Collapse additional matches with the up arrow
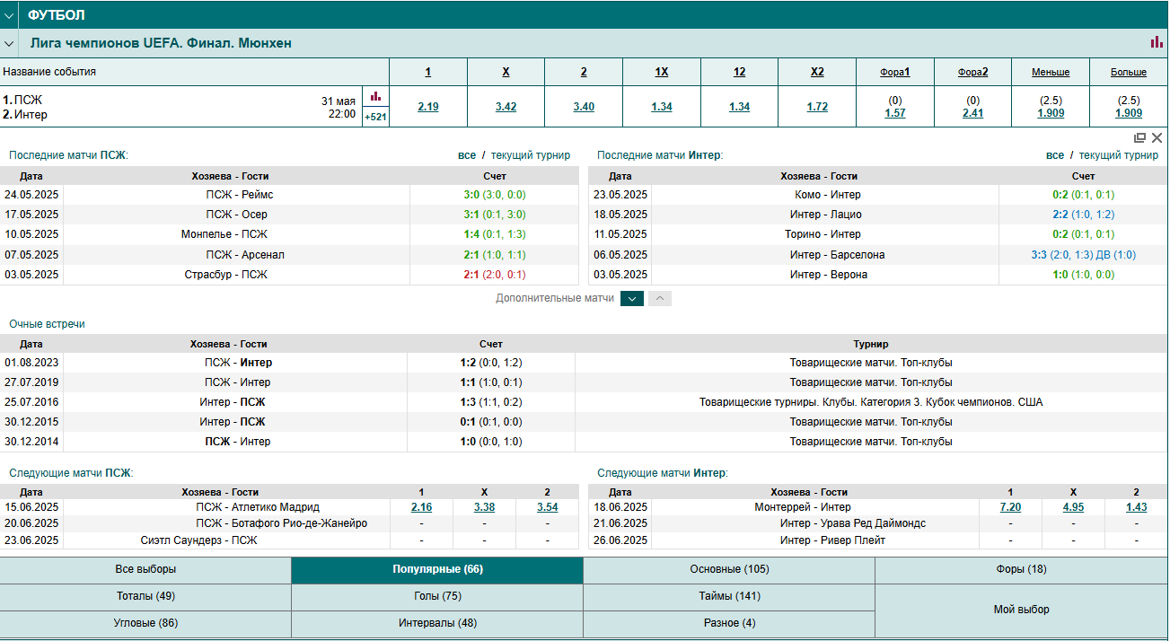This screenshot has width=1170, height=641. pos(660,298)
